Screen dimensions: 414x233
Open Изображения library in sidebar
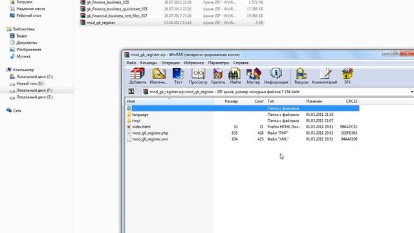tap(28, 50)
